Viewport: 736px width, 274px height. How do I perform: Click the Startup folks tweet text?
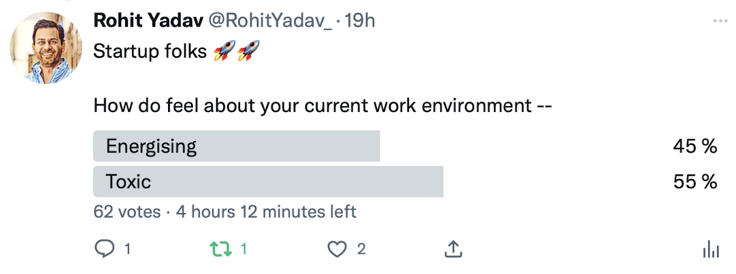tap(150, 51)
